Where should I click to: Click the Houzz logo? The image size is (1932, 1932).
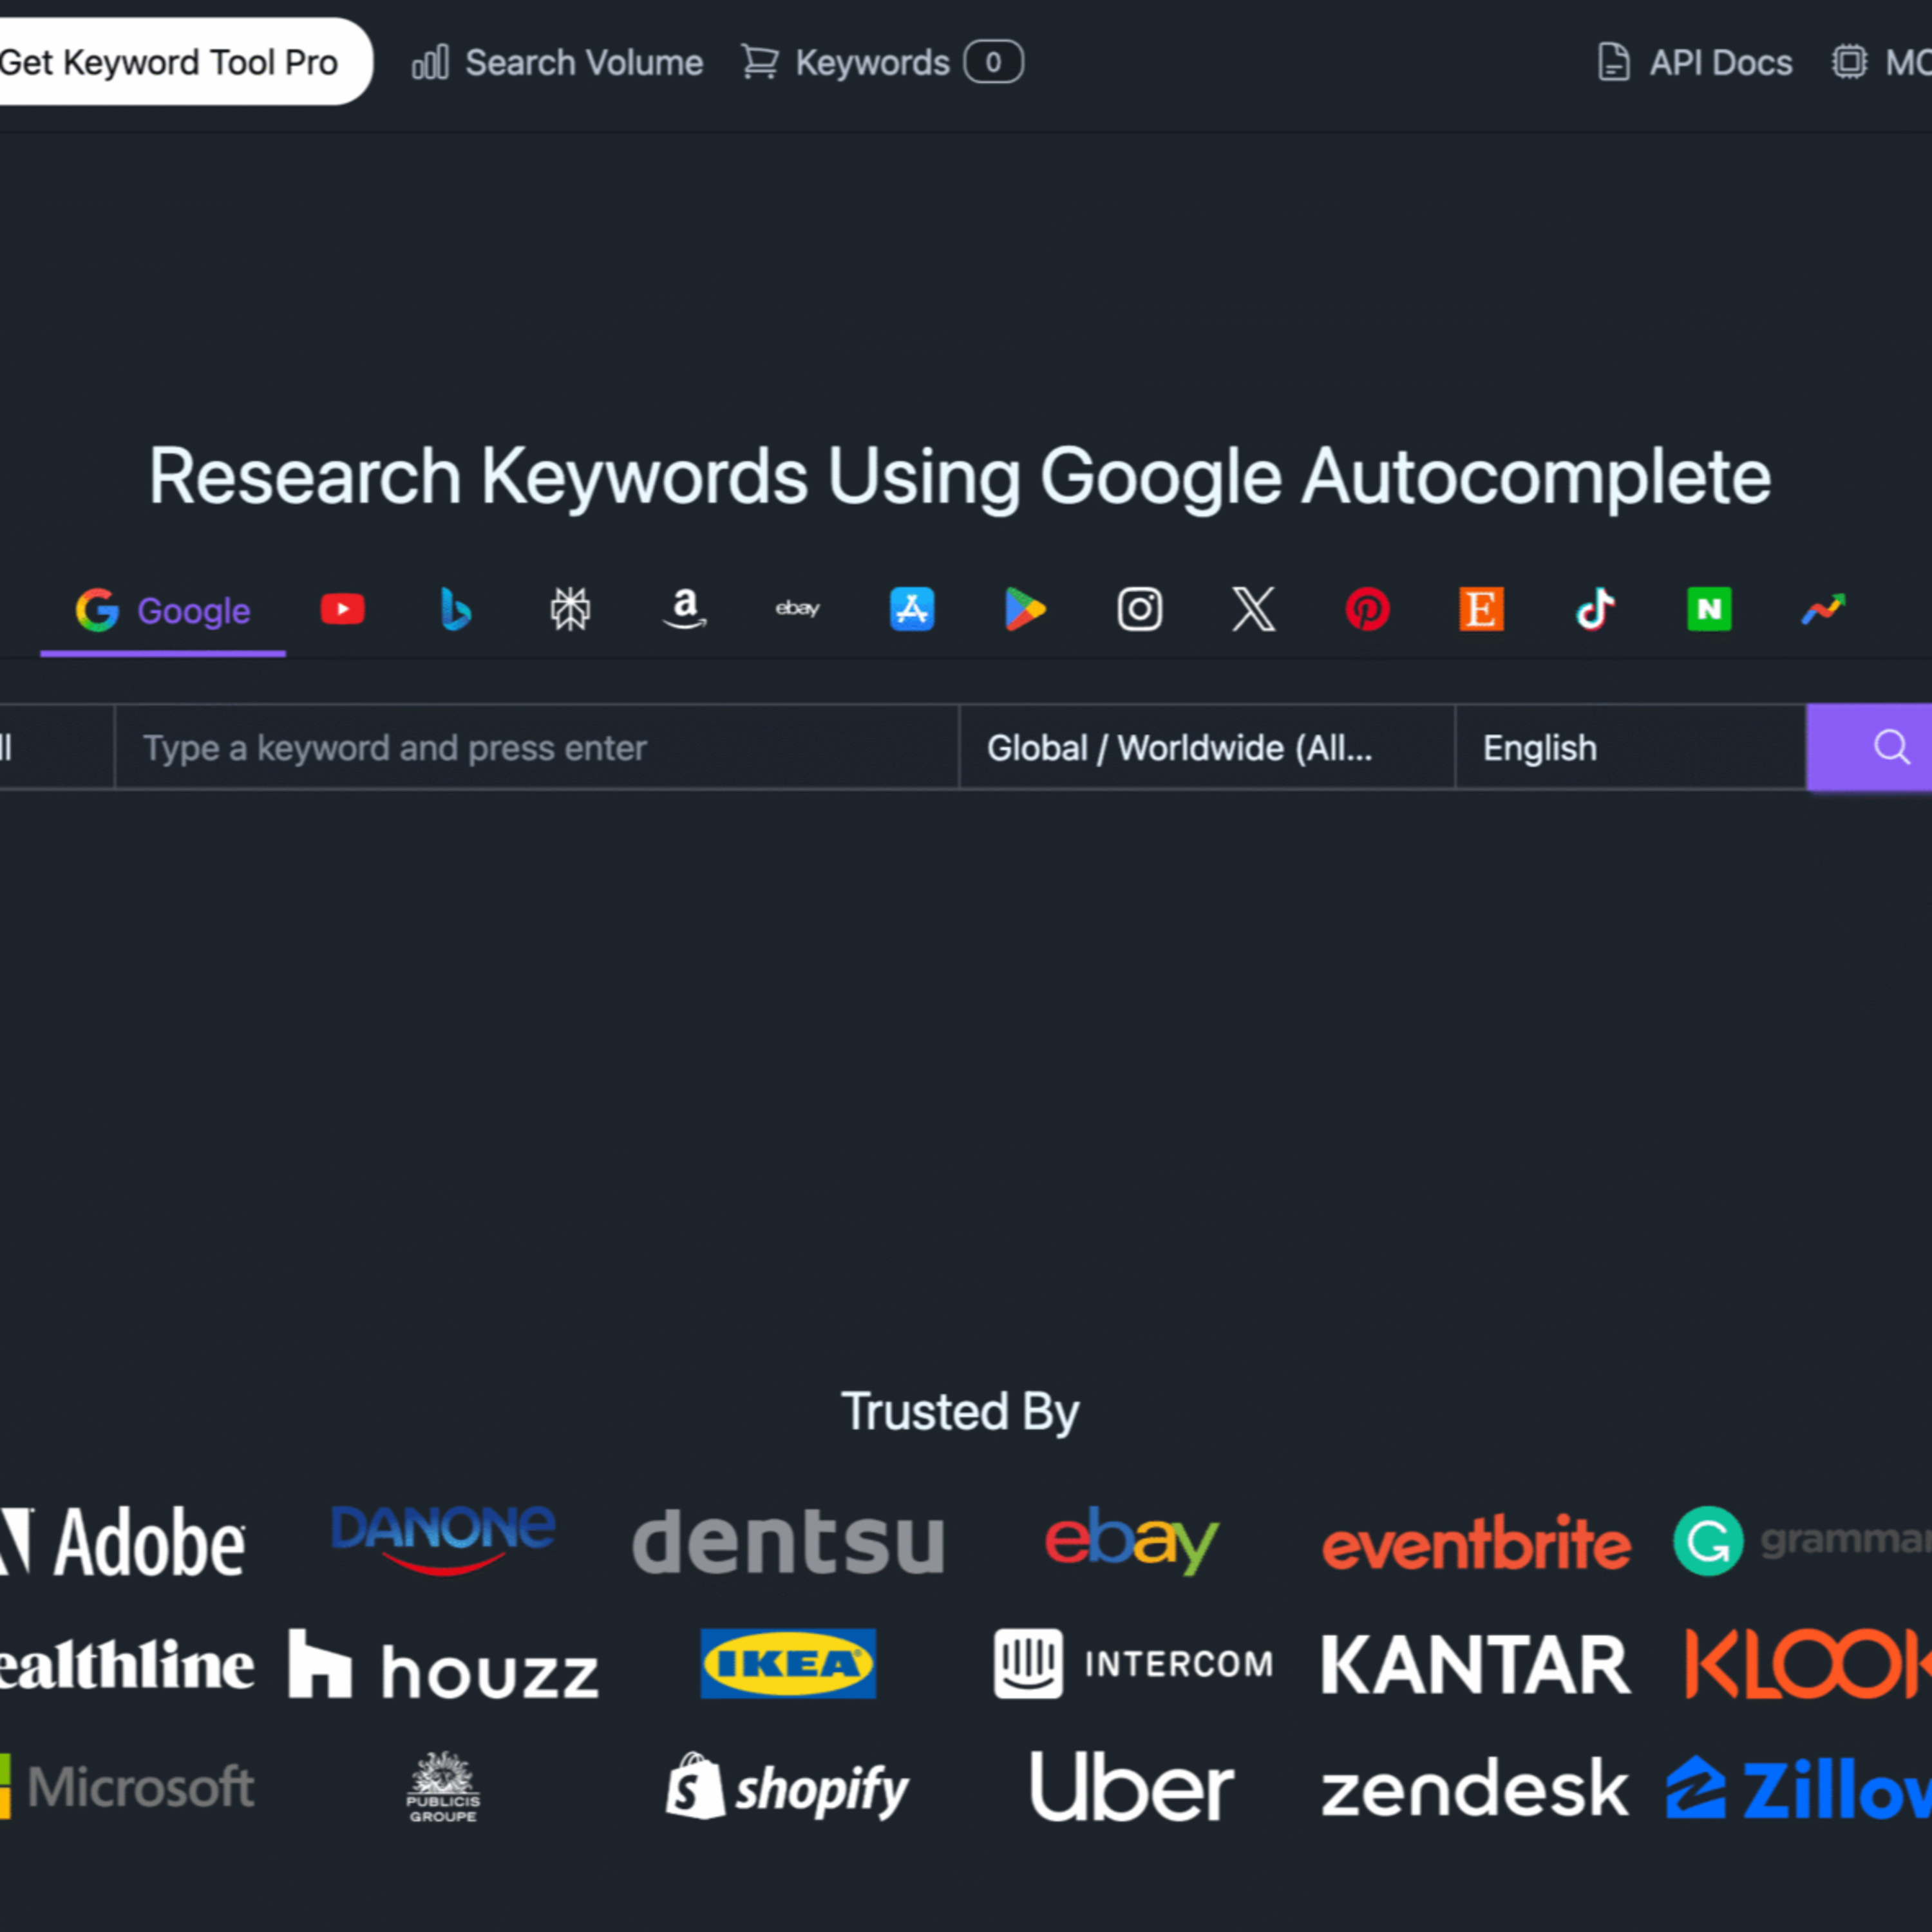pos(444,1665)
